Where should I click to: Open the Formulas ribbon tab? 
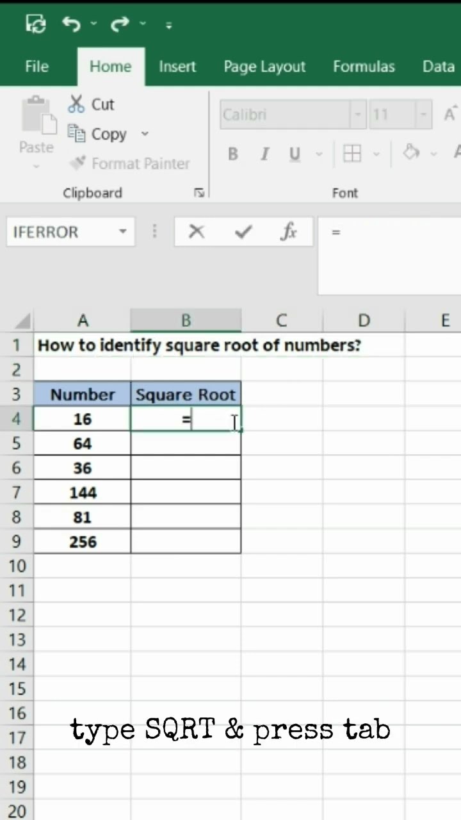tap(364, 67)
